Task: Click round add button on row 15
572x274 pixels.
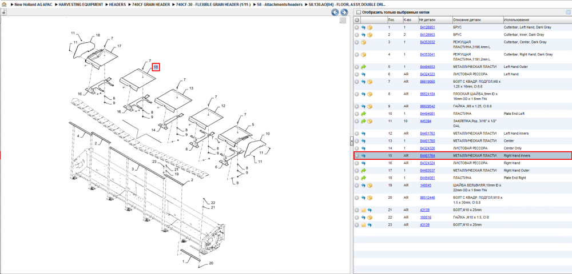Action: pos(357,156)
